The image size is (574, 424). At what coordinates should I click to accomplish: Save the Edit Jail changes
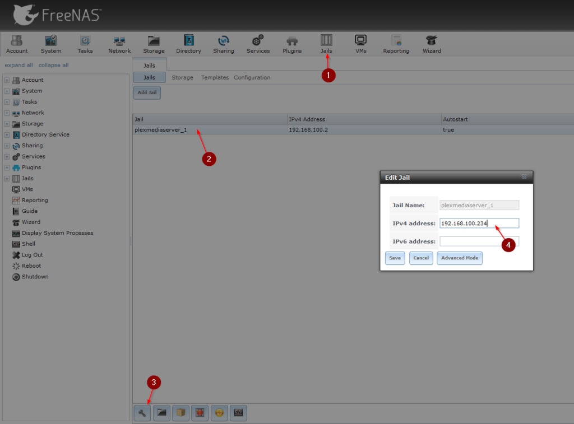395,258
